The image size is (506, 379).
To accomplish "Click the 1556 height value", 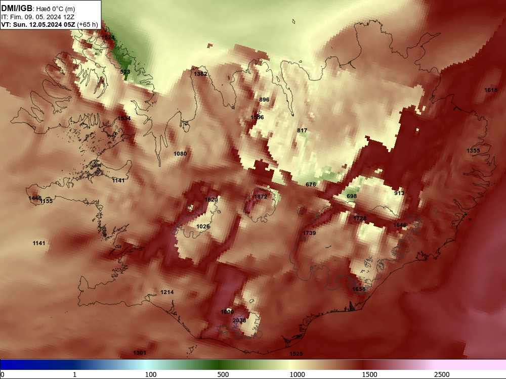I will tap(257, 117).
